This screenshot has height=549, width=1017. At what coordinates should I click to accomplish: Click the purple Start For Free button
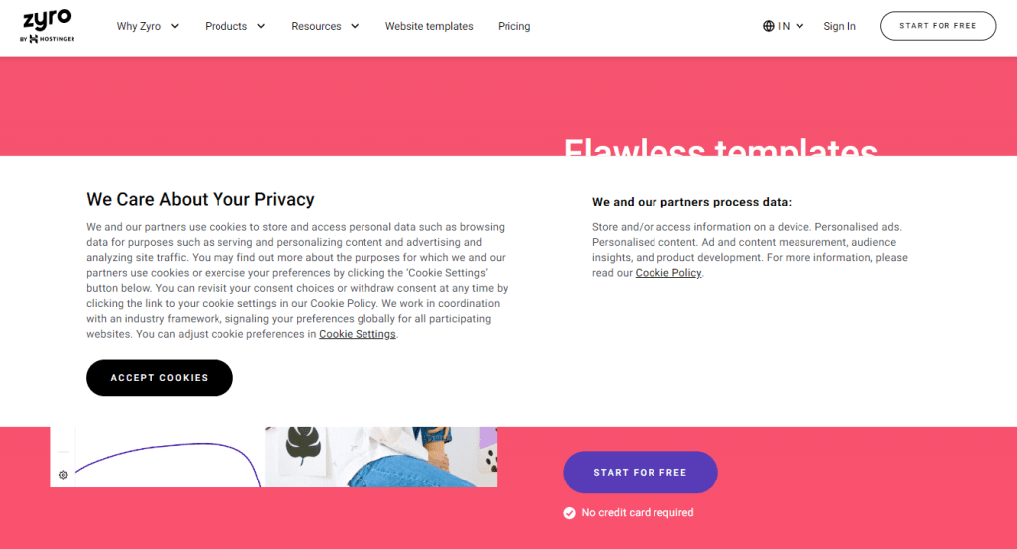pos(641,472)
